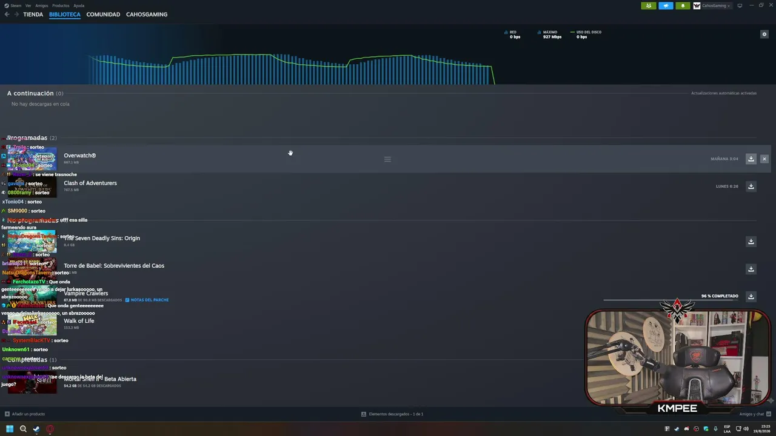Screen dimensions: 776x436
Task: Click the Clash of Adventurers title
Action: click(x=90, y=183)
